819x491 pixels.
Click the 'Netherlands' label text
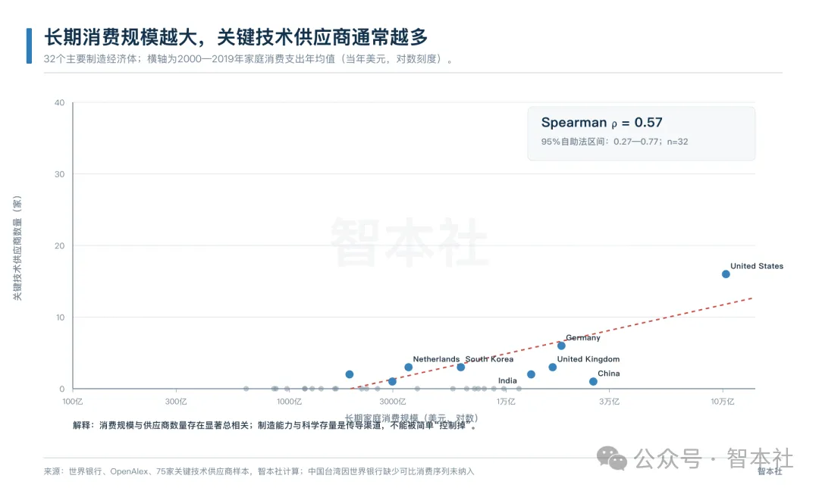(436, 359)
